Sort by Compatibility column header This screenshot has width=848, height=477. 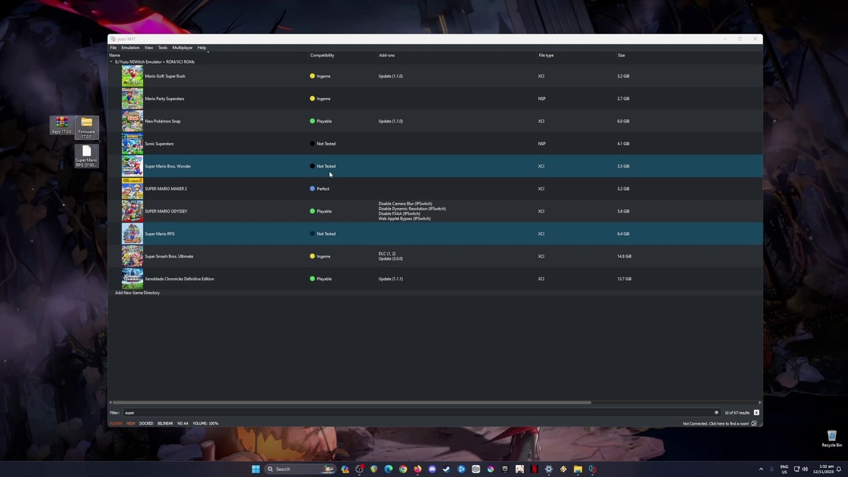tap(322, 55)
